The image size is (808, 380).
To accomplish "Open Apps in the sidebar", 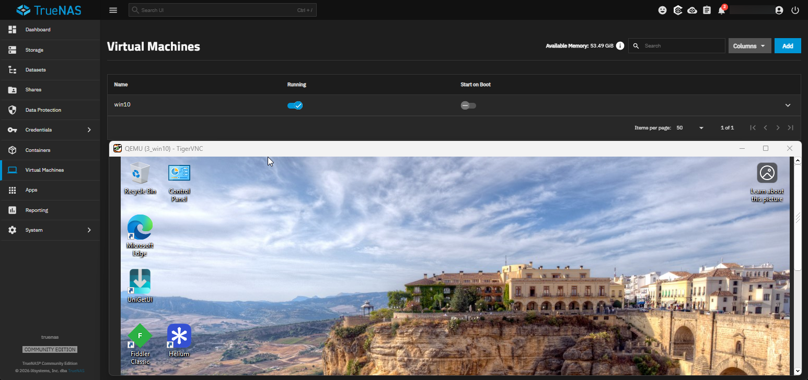I will click(x=50, y=190).
